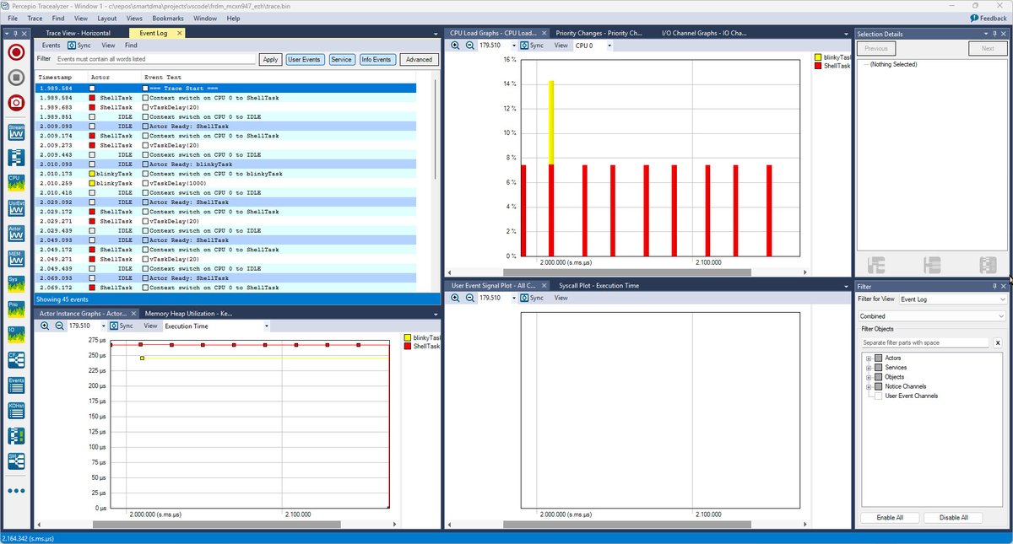Screen dimensions: 1013x544
Task: Toggle the Services filter checkbox
Action: (x=878, y=368)
